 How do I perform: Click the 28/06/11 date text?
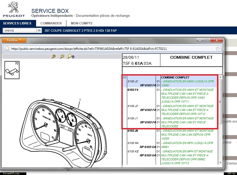pyautogui.click(x=131, y=57)
